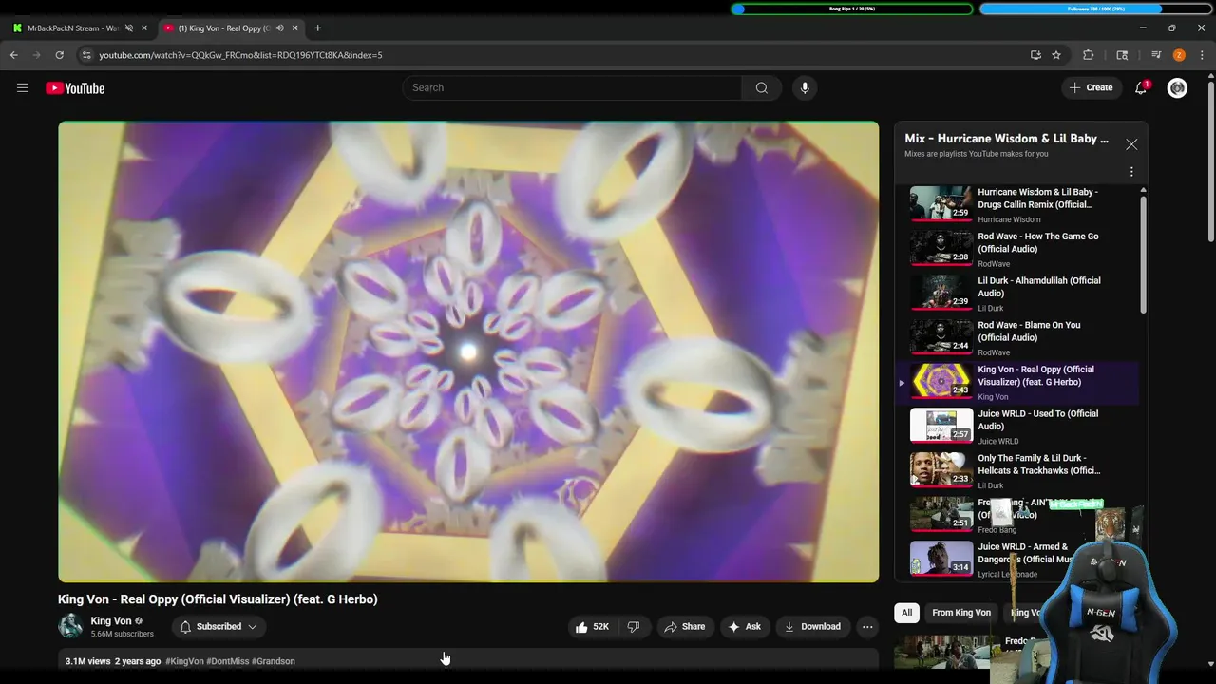
Task: Click the Bong Rips progress bar overlay
Action: [x=852, y=9]
